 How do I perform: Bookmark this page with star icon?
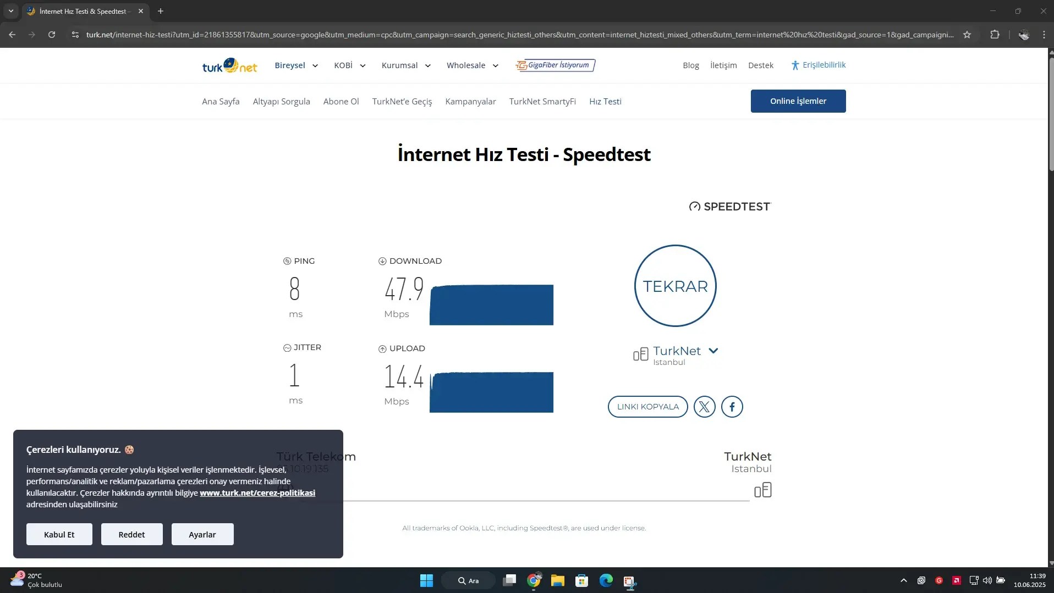[x=967, y=35]
